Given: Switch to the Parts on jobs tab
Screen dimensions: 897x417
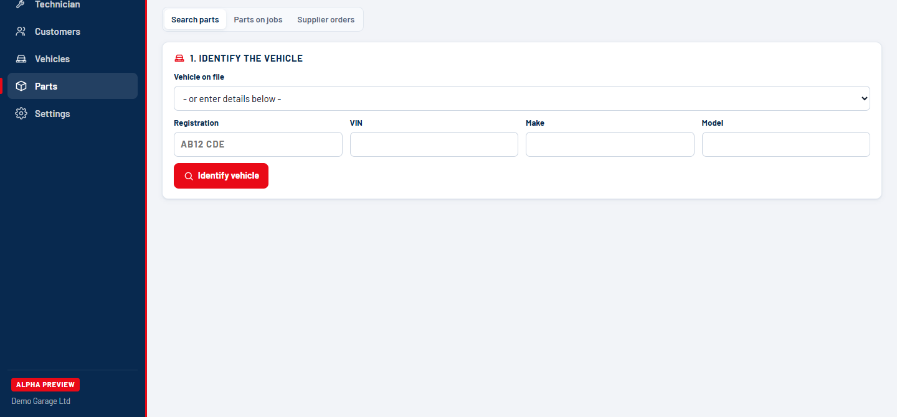Looking at the screenshot, I should click(x=258, y=19).
